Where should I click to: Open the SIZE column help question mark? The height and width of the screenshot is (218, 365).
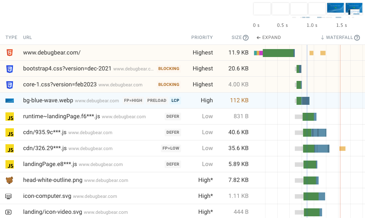point(246,38)
